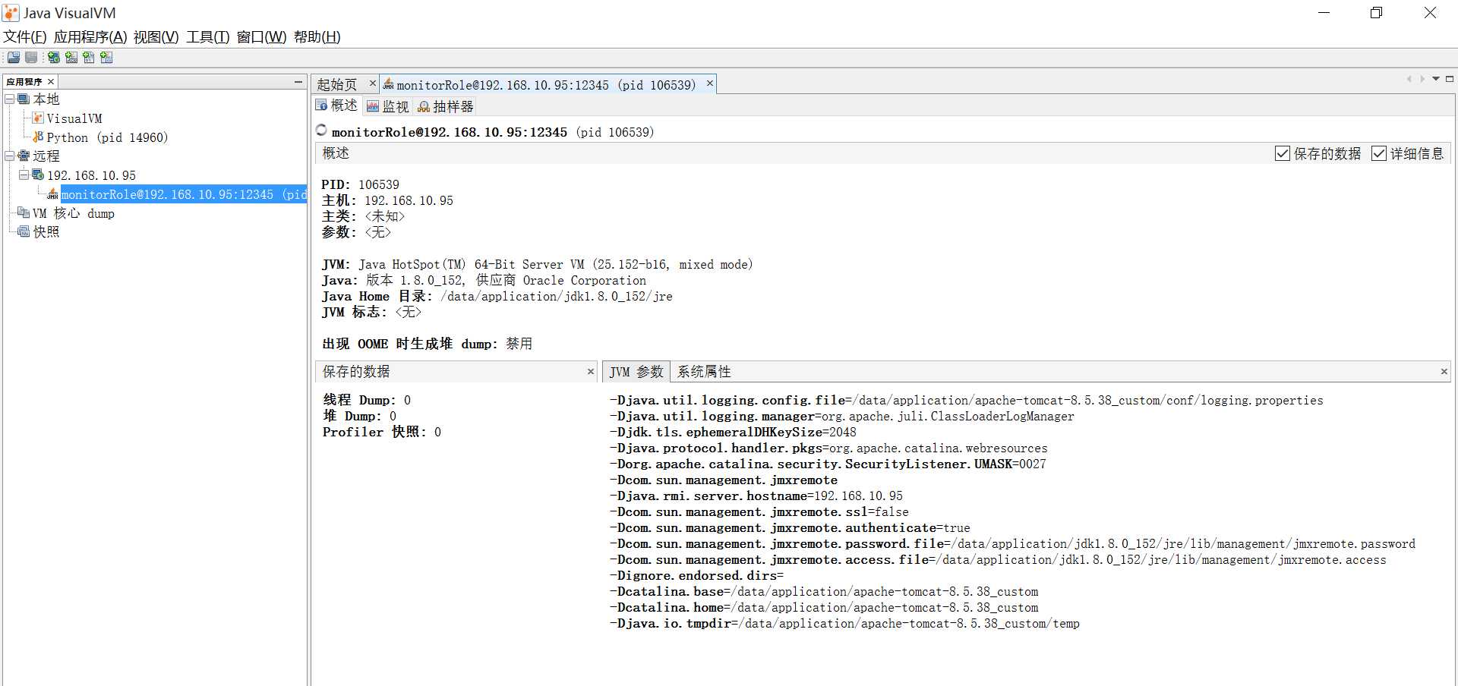Screen dimensions: 1458x686
Task: Switch to the 抽样器 tab
Action: 446,106
